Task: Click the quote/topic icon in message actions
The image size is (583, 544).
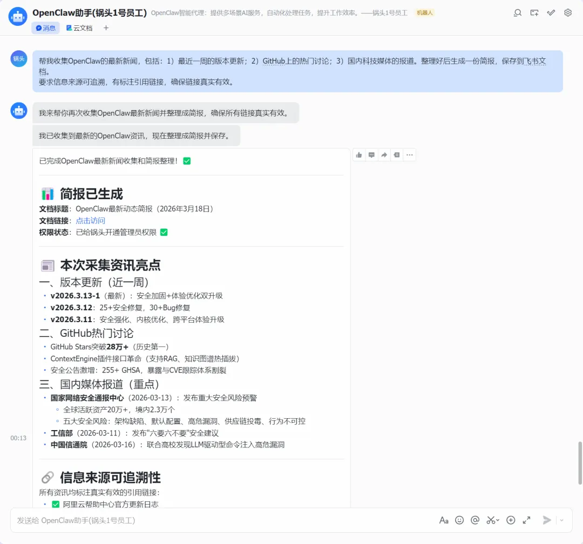Action: [397, 155]
